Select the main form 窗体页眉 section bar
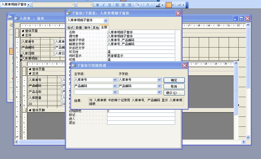Screen dimensions: 261x159 [42, 31]
